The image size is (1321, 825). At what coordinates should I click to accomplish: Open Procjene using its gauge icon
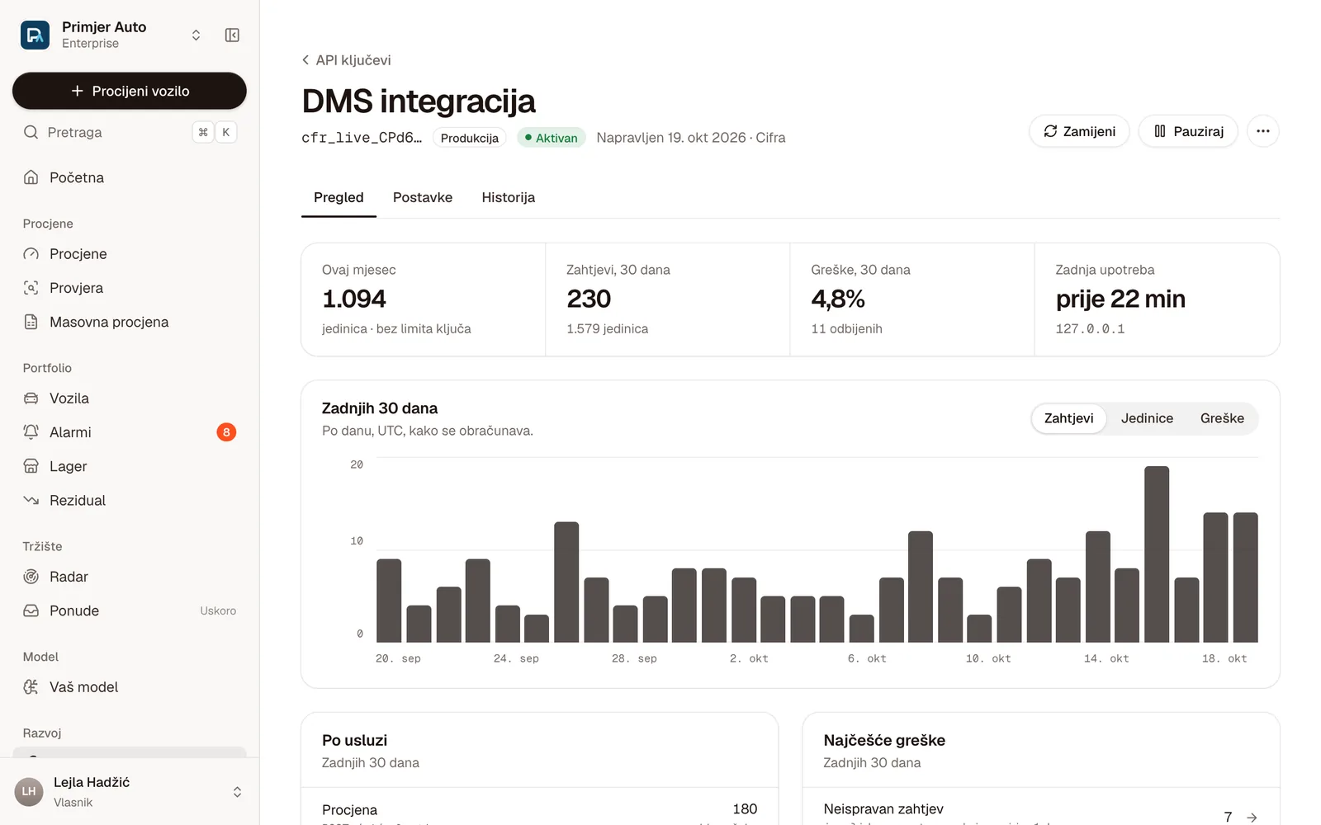31,254
